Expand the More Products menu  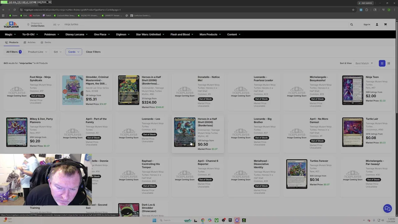coord(210,35)
